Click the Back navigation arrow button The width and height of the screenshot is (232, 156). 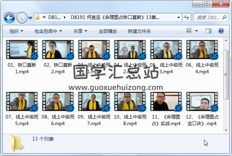(x=9, y=17)
